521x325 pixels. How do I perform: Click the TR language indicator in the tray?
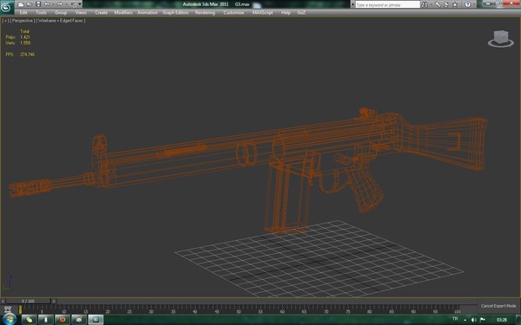[x=455, y=319]
